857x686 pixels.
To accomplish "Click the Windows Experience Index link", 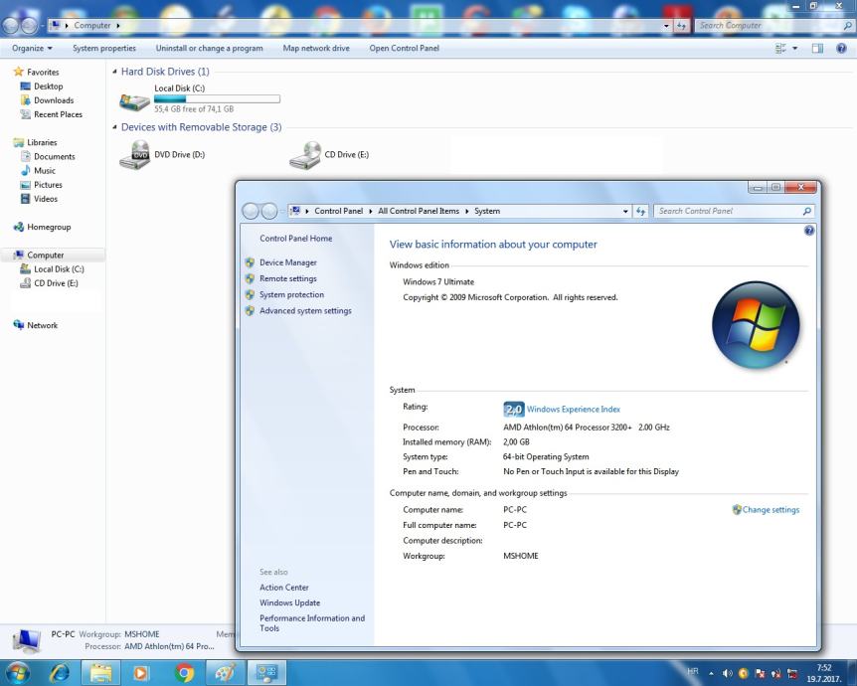I will click(x=573, y=409).
